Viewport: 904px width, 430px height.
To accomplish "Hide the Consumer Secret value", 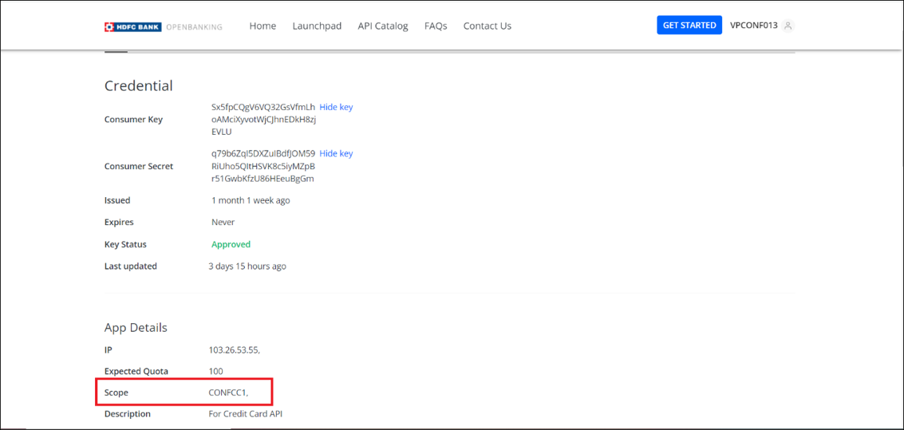I will 336,153.
